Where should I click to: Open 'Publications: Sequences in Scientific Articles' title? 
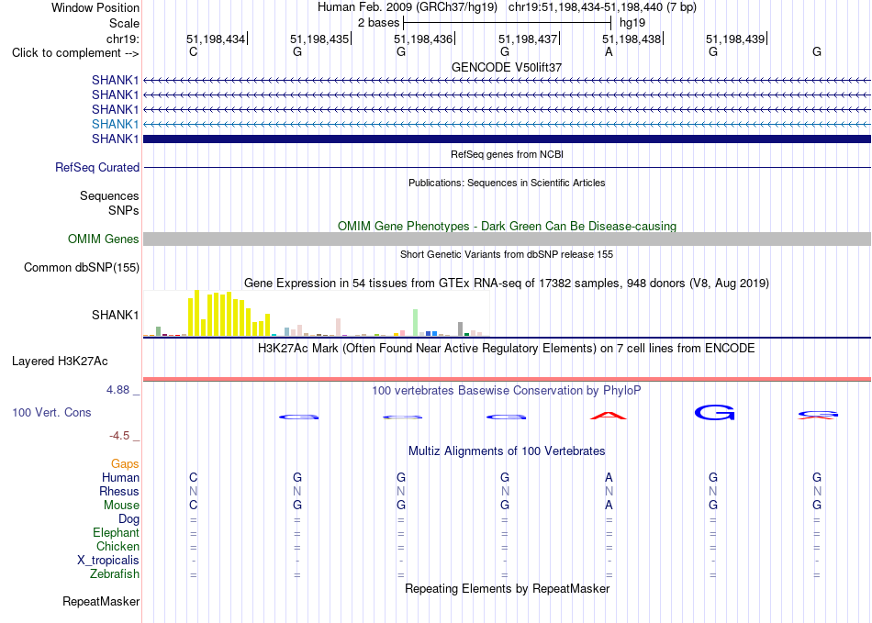pos(507,183)
